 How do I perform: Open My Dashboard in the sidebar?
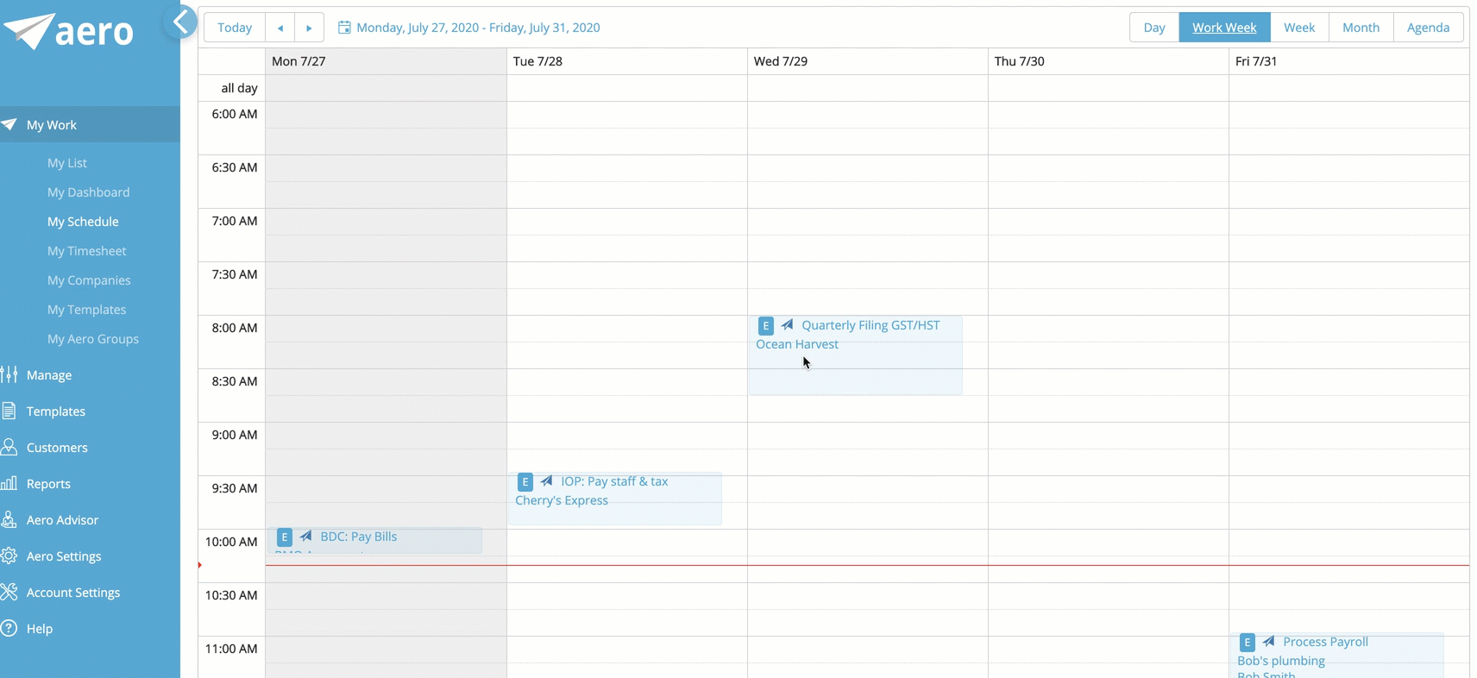pos(89,192)
